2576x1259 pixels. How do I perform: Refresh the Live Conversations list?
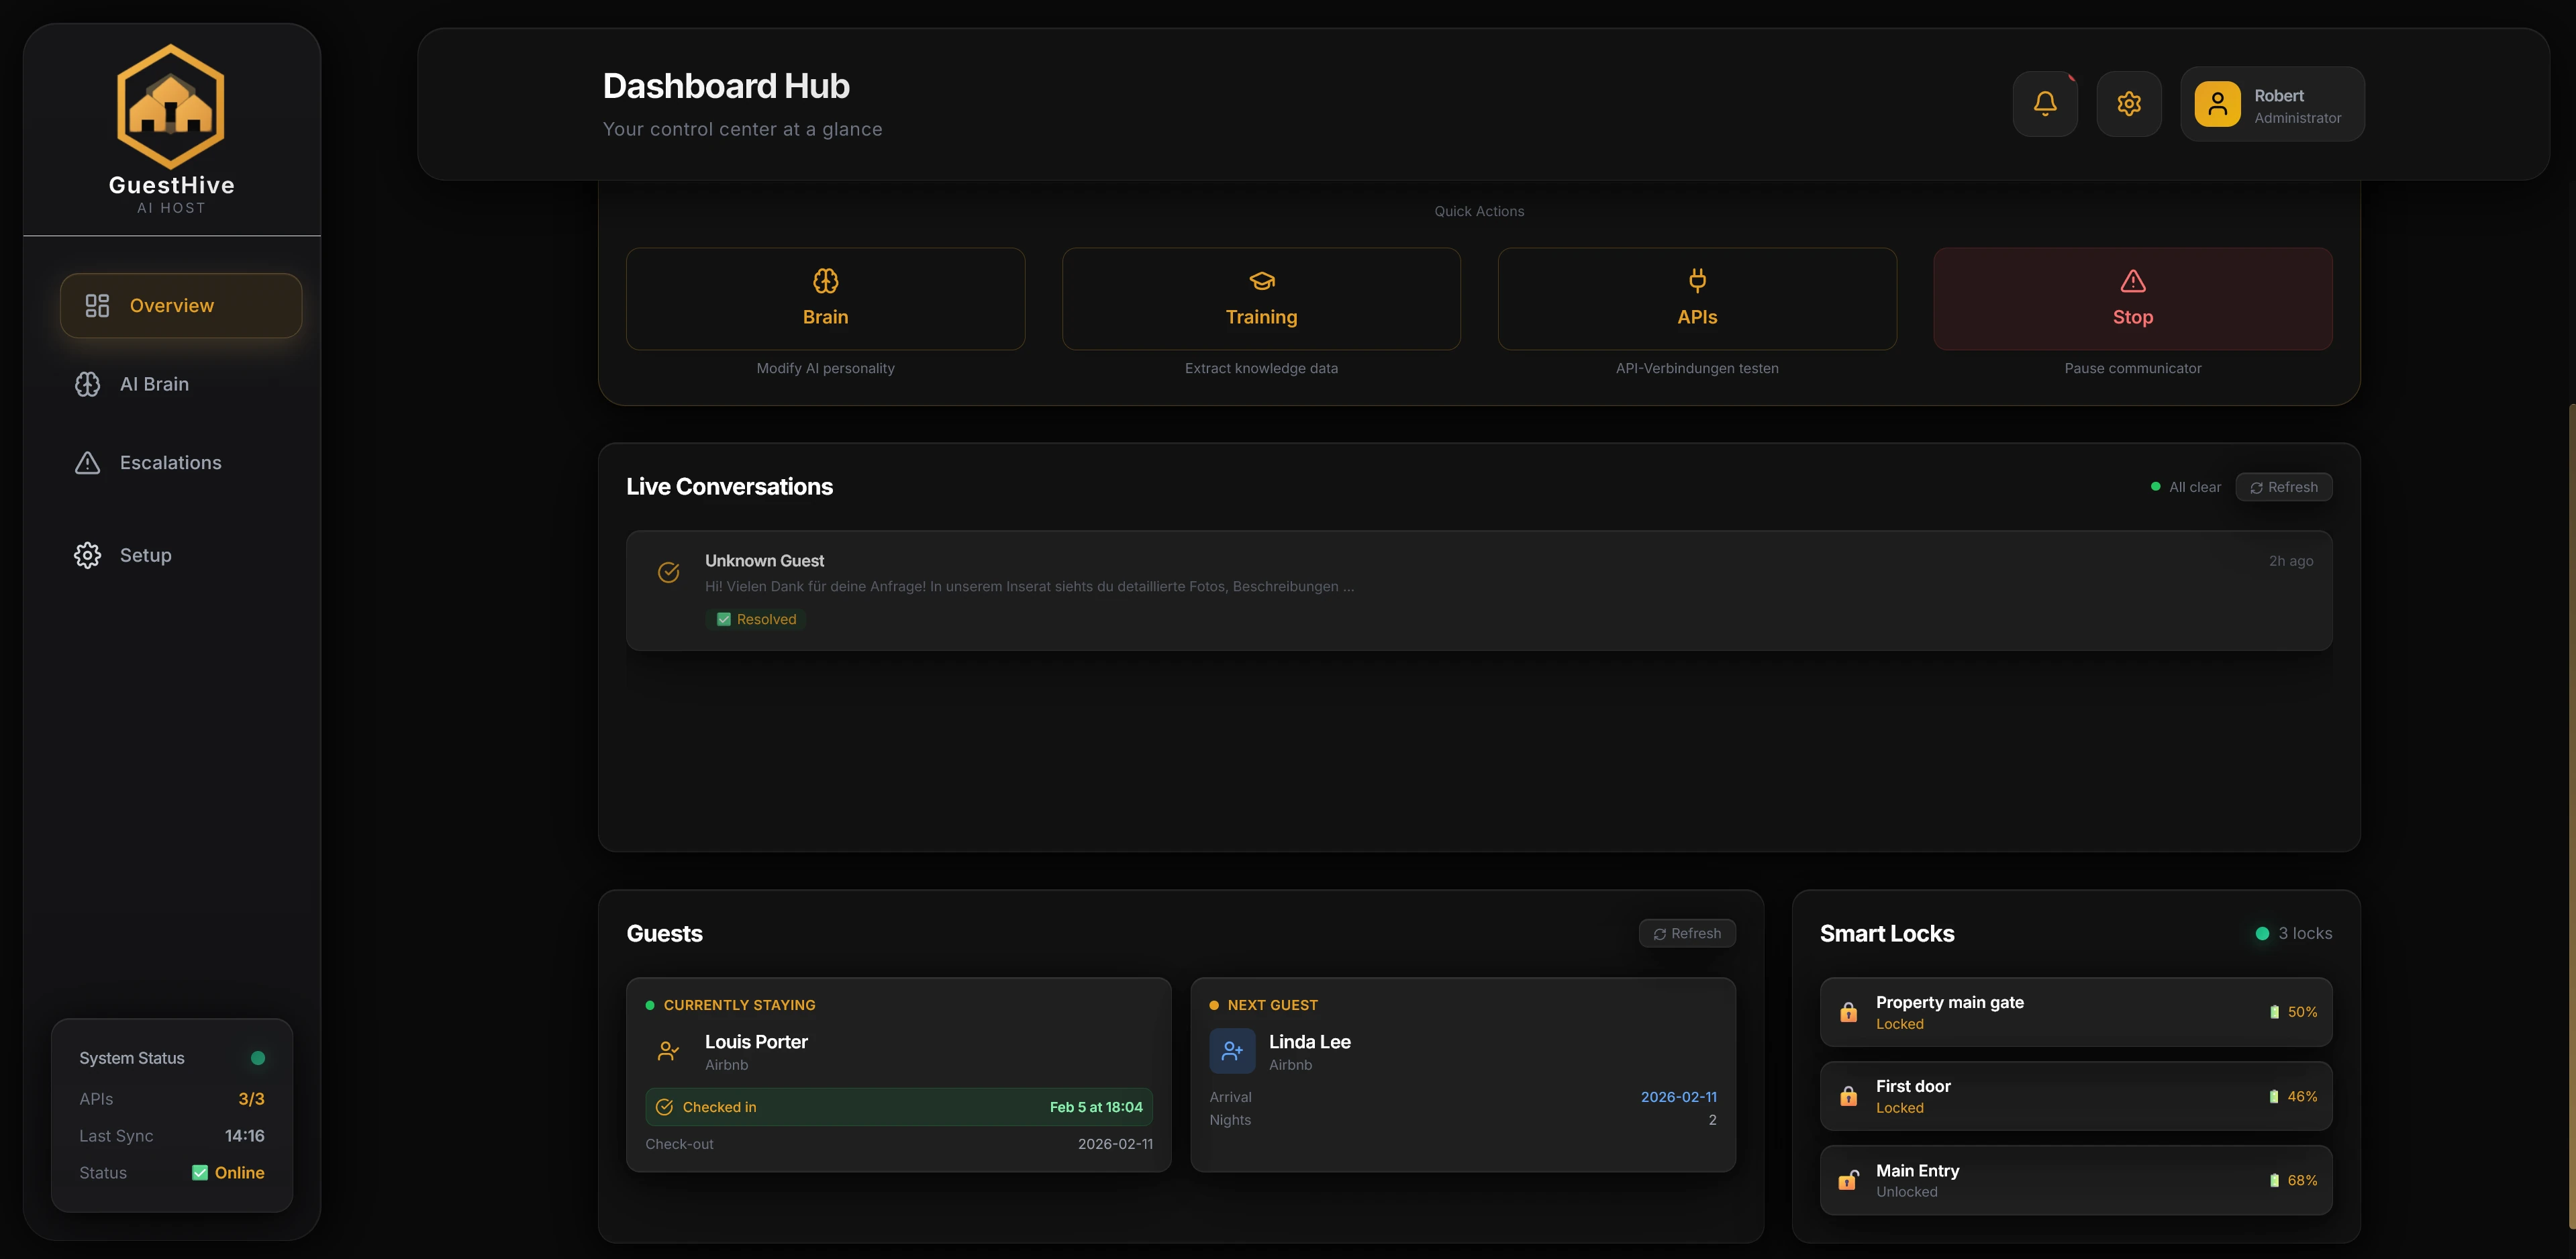pyautogui.click(x=2284, y=487)
